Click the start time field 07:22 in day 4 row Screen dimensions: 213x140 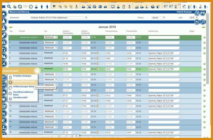(x=67, y=53)
